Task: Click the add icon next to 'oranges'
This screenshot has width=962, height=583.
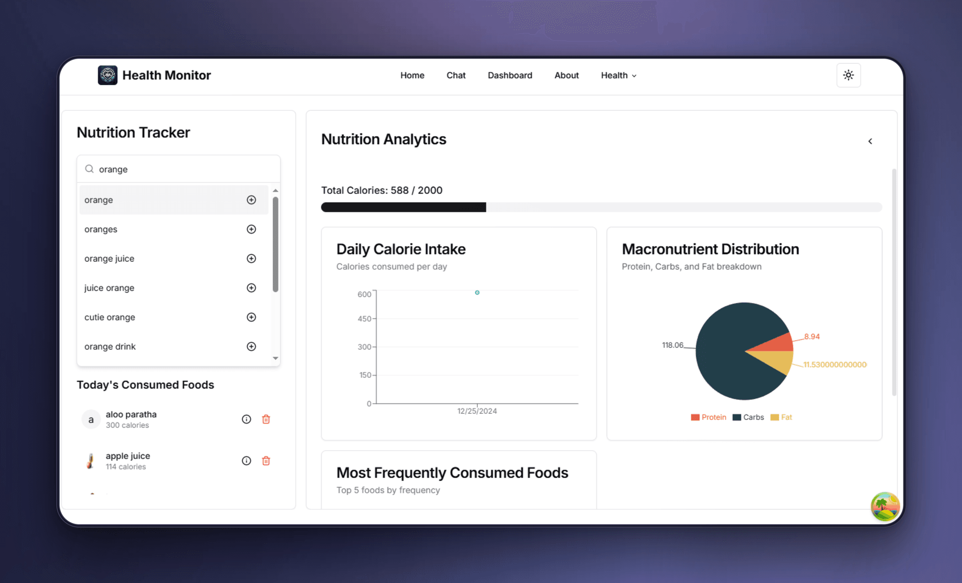Action: click(x=251, y=229)
